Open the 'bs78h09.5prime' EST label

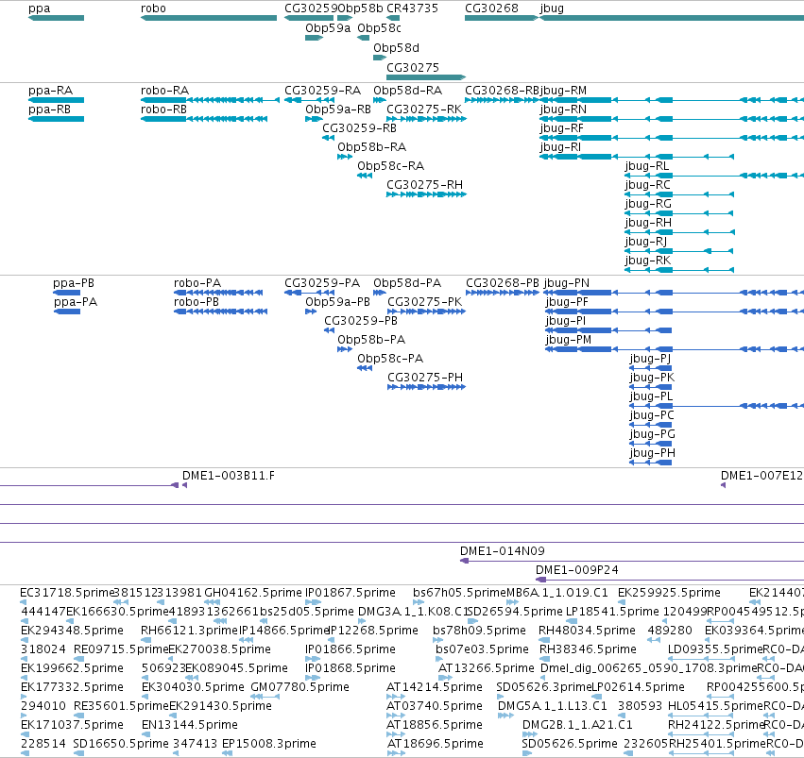(x=479, y=631)
